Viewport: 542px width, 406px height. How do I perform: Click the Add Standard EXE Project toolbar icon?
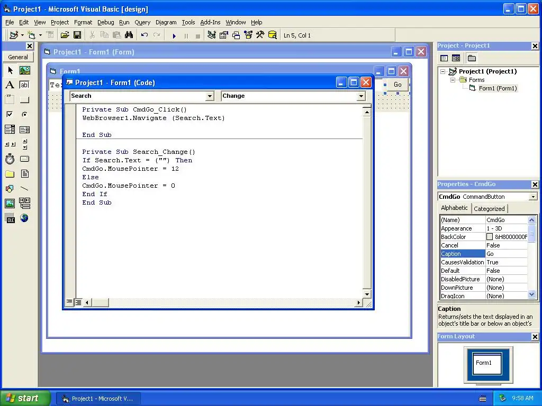click(14, 35)
